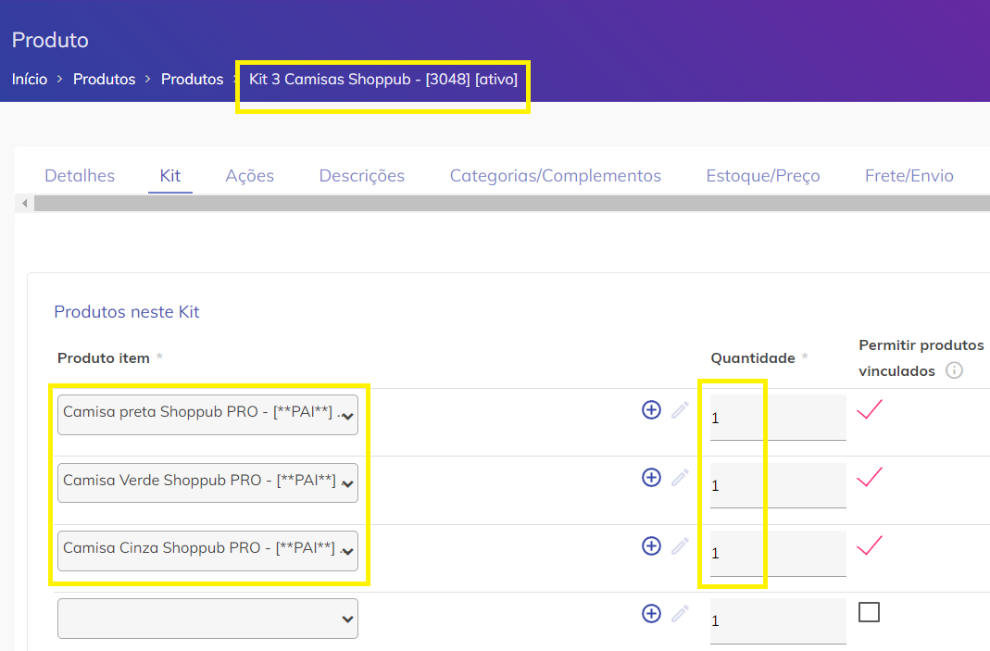
Task: Open the Camisa Cinza Shoppub PRO dropdown
Action: click(x=207, y=551)
